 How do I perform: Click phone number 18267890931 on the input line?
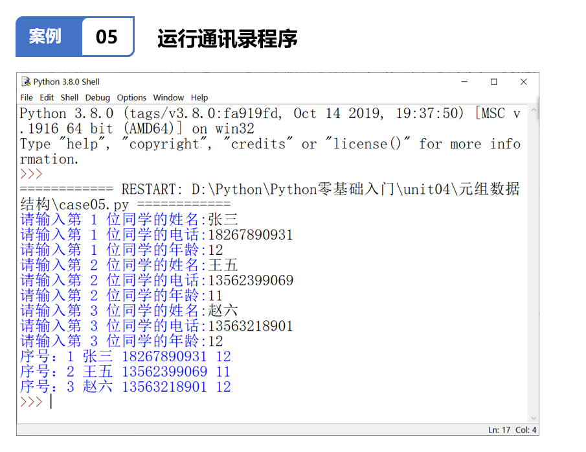[x=250, y=235]
